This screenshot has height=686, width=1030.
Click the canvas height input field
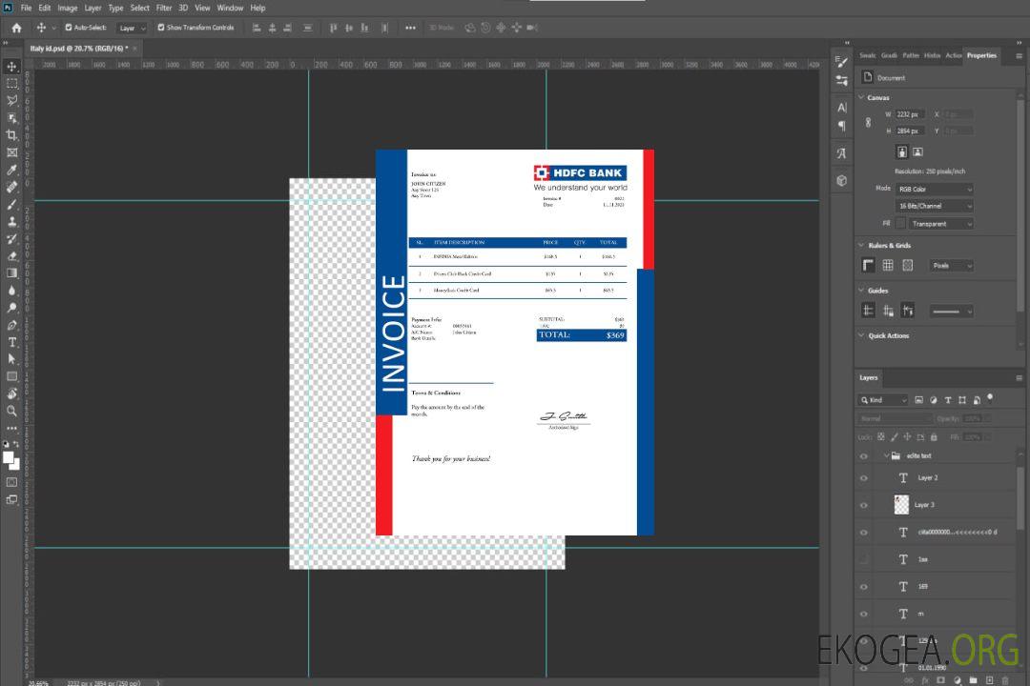pos(910,131)
